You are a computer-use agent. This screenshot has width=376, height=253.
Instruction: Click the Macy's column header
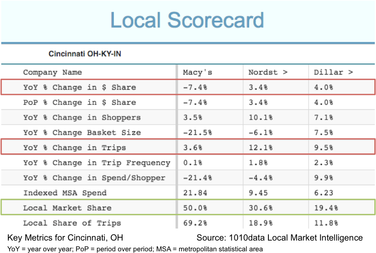pyautogui.click(x=197, y=72)
